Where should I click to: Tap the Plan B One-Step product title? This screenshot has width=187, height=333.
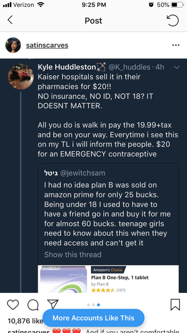click(120, 277)
